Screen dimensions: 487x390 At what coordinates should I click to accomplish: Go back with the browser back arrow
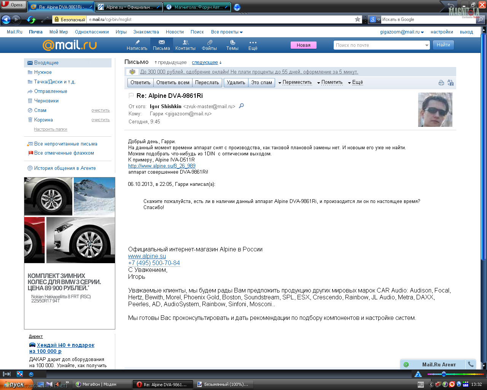pyautogui.click(x=6, y=19)
